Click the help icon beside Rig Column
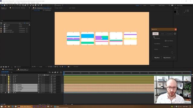The height and width of the screenshot is (108, 193). pyautogui.click(x=174, y=58)
